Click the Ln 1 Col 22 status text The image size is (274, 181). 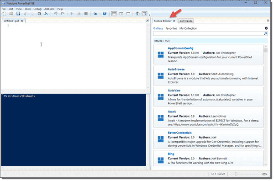(218, 174)
